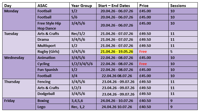Click the "Sessions" column header

click(178, 6)
